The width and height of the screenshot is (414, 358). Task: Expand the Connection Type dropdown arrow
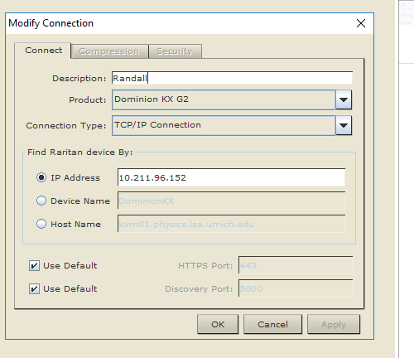point(344,125)
